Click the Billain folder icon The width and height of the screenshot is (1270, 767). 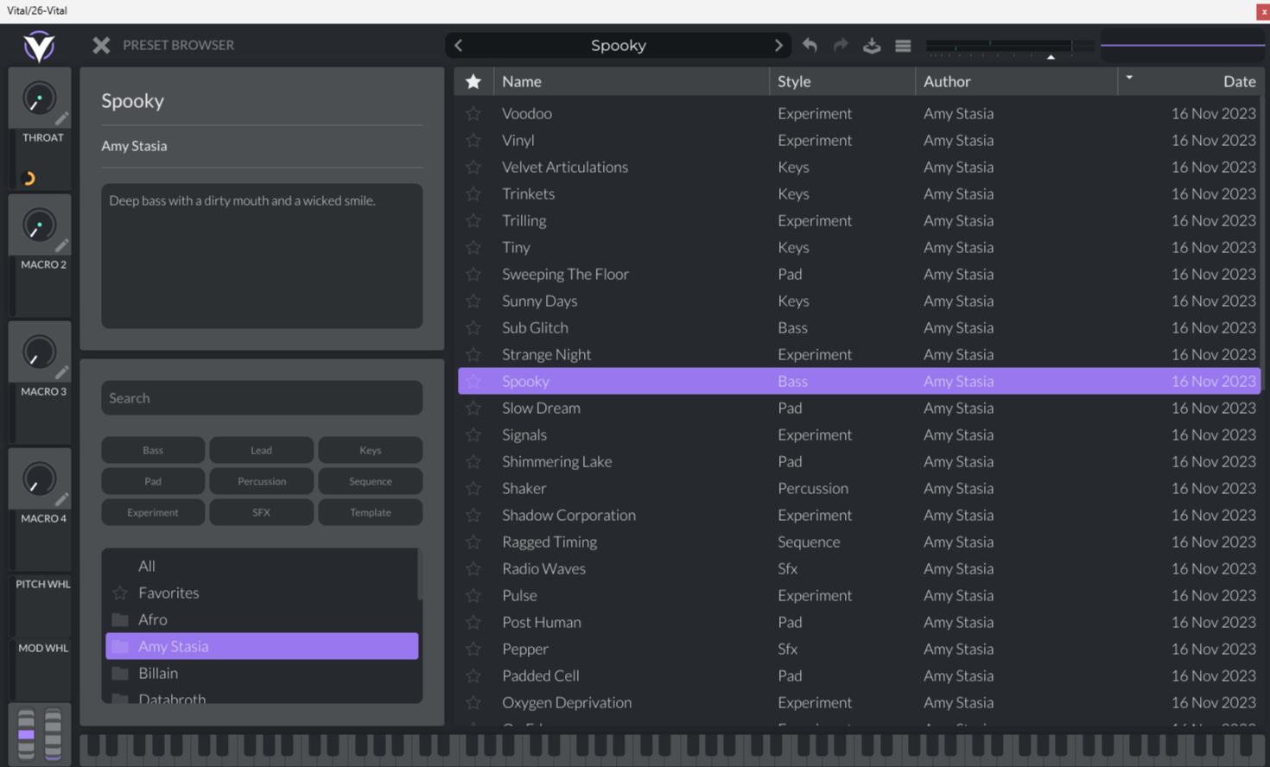pyautogui.click(x=120, y=673)
